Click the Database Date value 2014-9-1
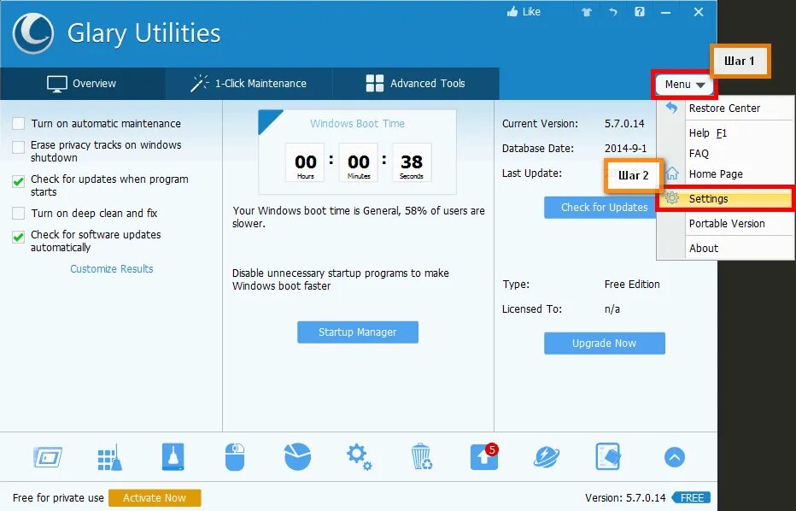The height and width of the screenshot is (511, 796). pos(625,149)
